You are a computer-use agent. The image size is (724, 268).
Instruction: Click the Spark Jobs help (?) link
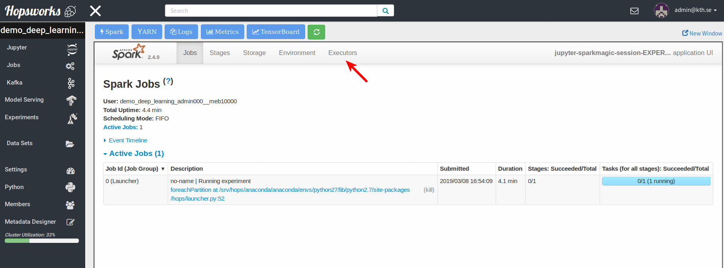pyautogui.click(x=168, y=81)
